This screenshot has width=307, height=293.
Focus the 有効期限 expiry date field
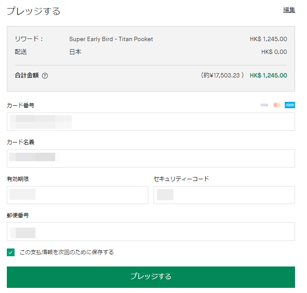tap(77, 195)
